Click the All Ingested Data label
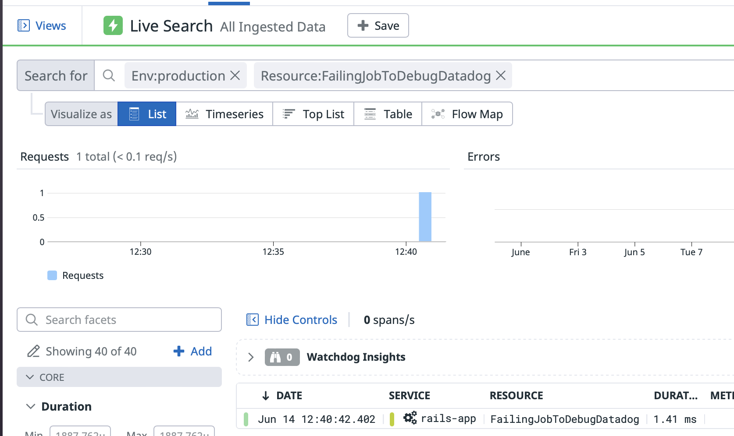 click(x=273, y=27)
